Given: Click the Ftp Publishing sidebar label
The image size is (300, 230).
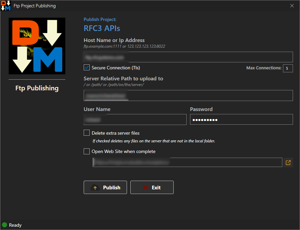Looking at the screenshot, I should click(x=37, y=88).
